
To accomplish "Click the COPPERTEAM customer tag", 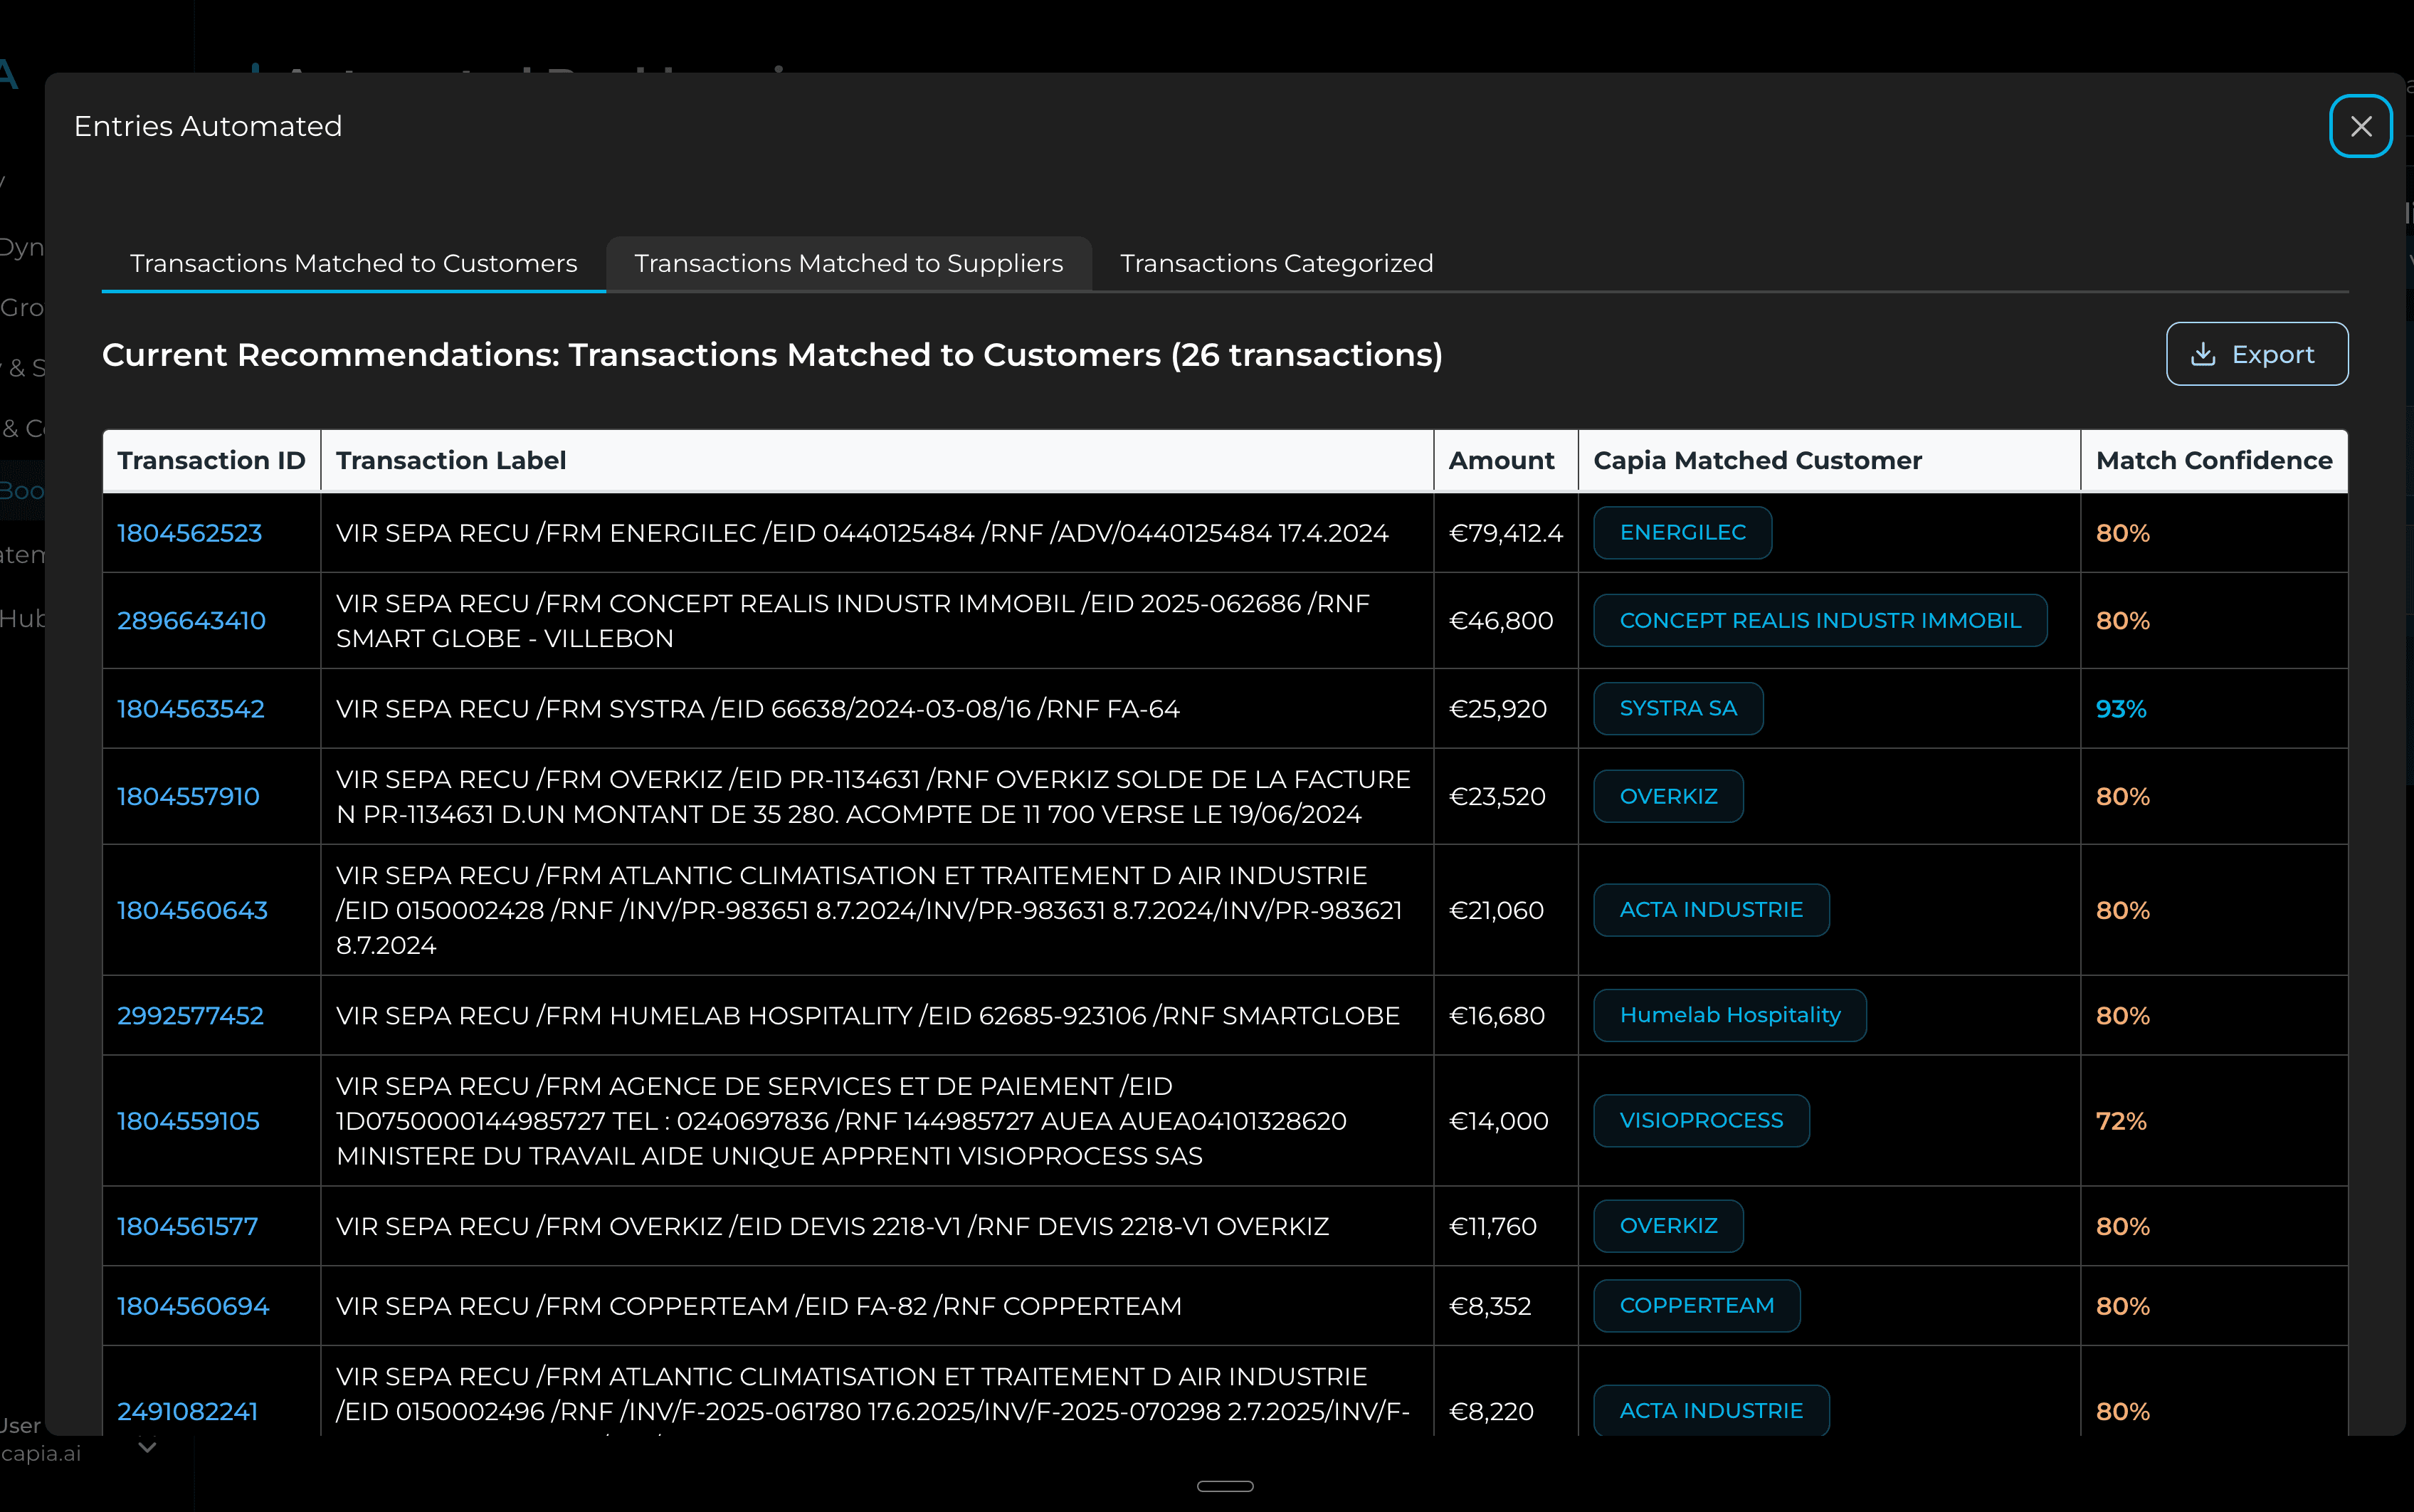I will (1695, 1306).
